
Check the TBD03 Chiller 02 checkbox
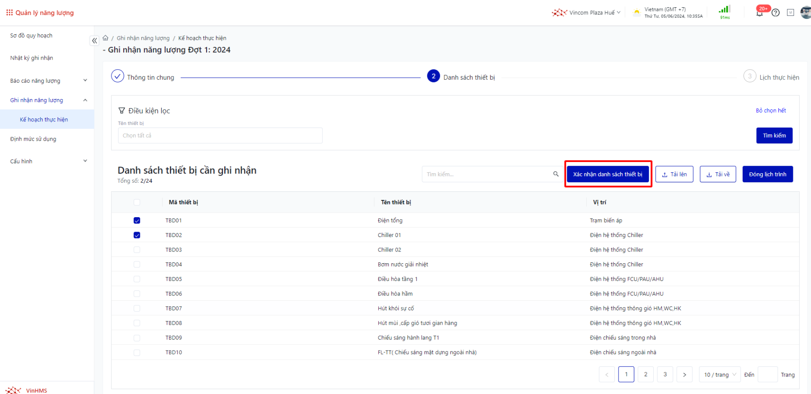click(137, 250)
